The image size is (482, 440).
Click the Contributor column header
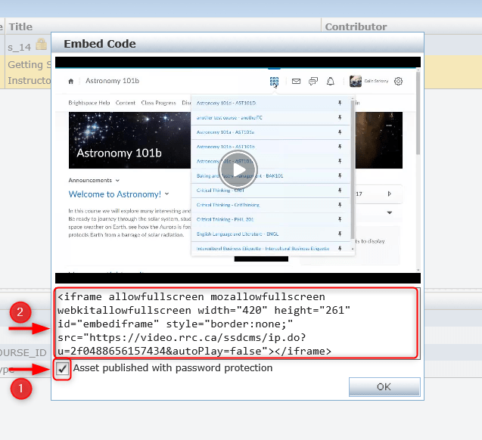(356, 26)
